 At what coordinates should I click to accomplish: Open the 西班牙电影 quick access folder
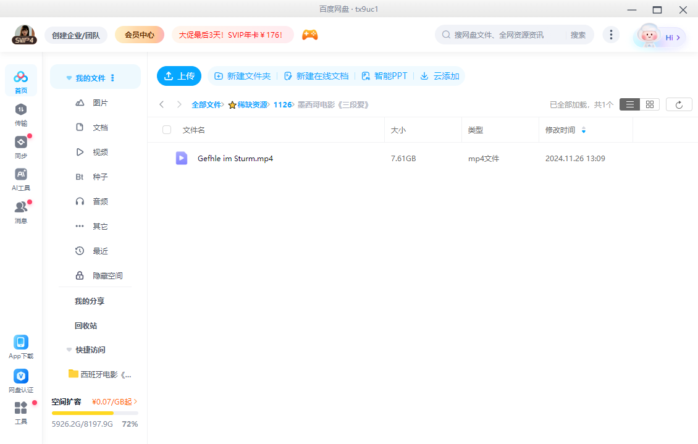click(x=99, y=374)
